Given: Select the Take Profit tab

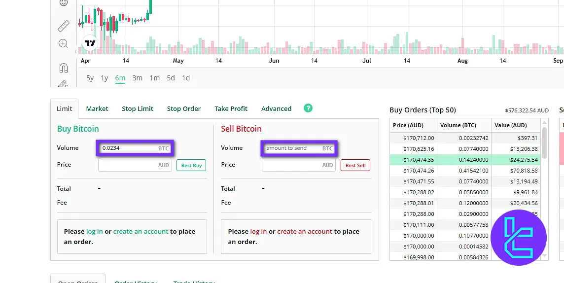Looking at the screenshot, I should [x=231, y=108].
